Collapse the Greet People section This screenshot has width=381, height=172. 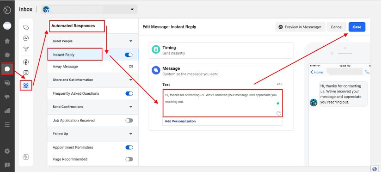coord(131,41)
